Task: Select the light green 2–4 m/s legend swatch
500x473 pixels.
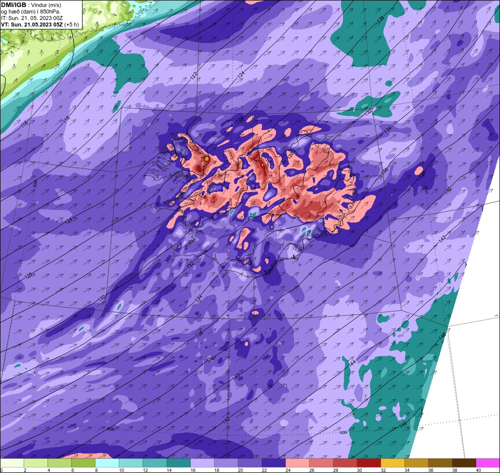Action: pyautogui.click(x=35, y=463)
